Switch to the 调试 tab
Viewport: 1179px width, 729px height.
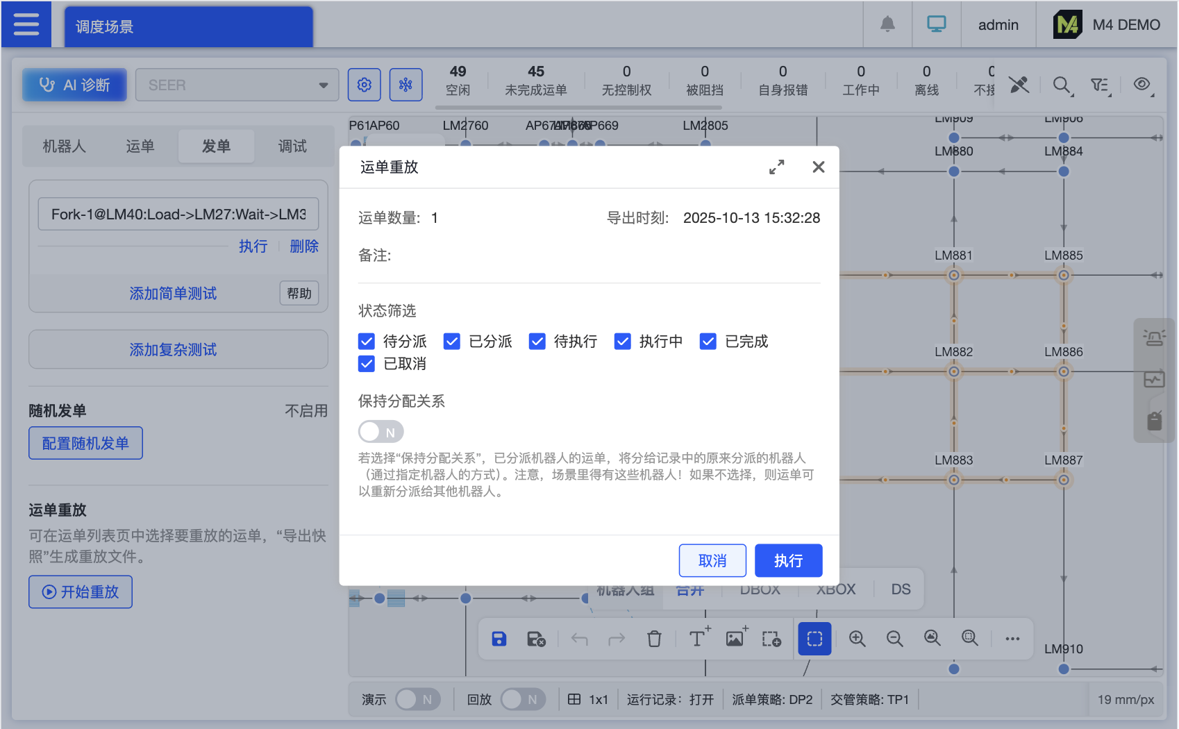[x=292, y=146]
